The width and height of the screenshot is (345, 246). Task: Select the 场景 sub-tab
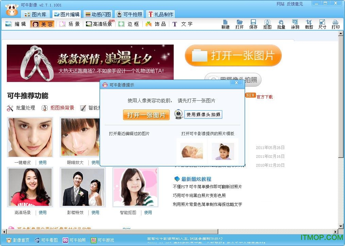tap(69, 24)
